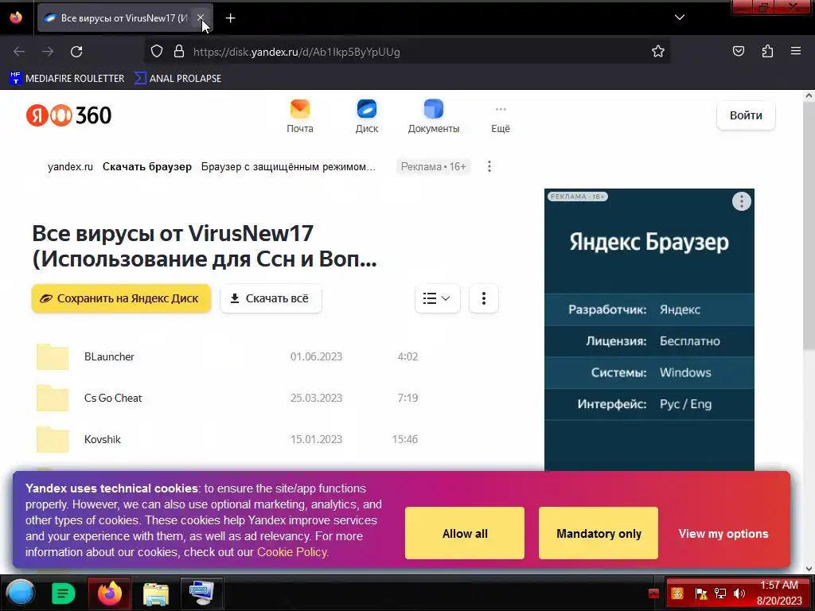
Task: Open the Реклама 16+ label in ad line
Action: click(434, 167)
